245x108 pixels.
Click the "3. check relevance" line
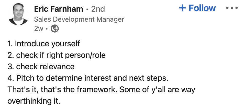click(41, 66)
